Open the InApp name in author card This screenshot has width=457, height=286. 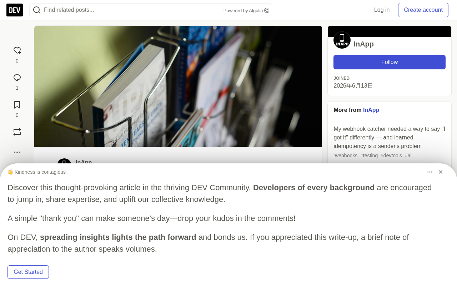coord(363,44)
